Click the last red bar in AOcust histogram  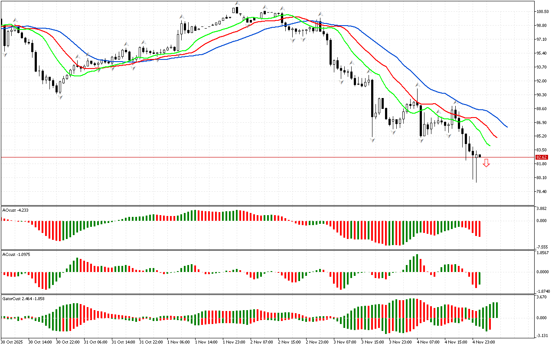pyautogui.click(x=480, y=229)
